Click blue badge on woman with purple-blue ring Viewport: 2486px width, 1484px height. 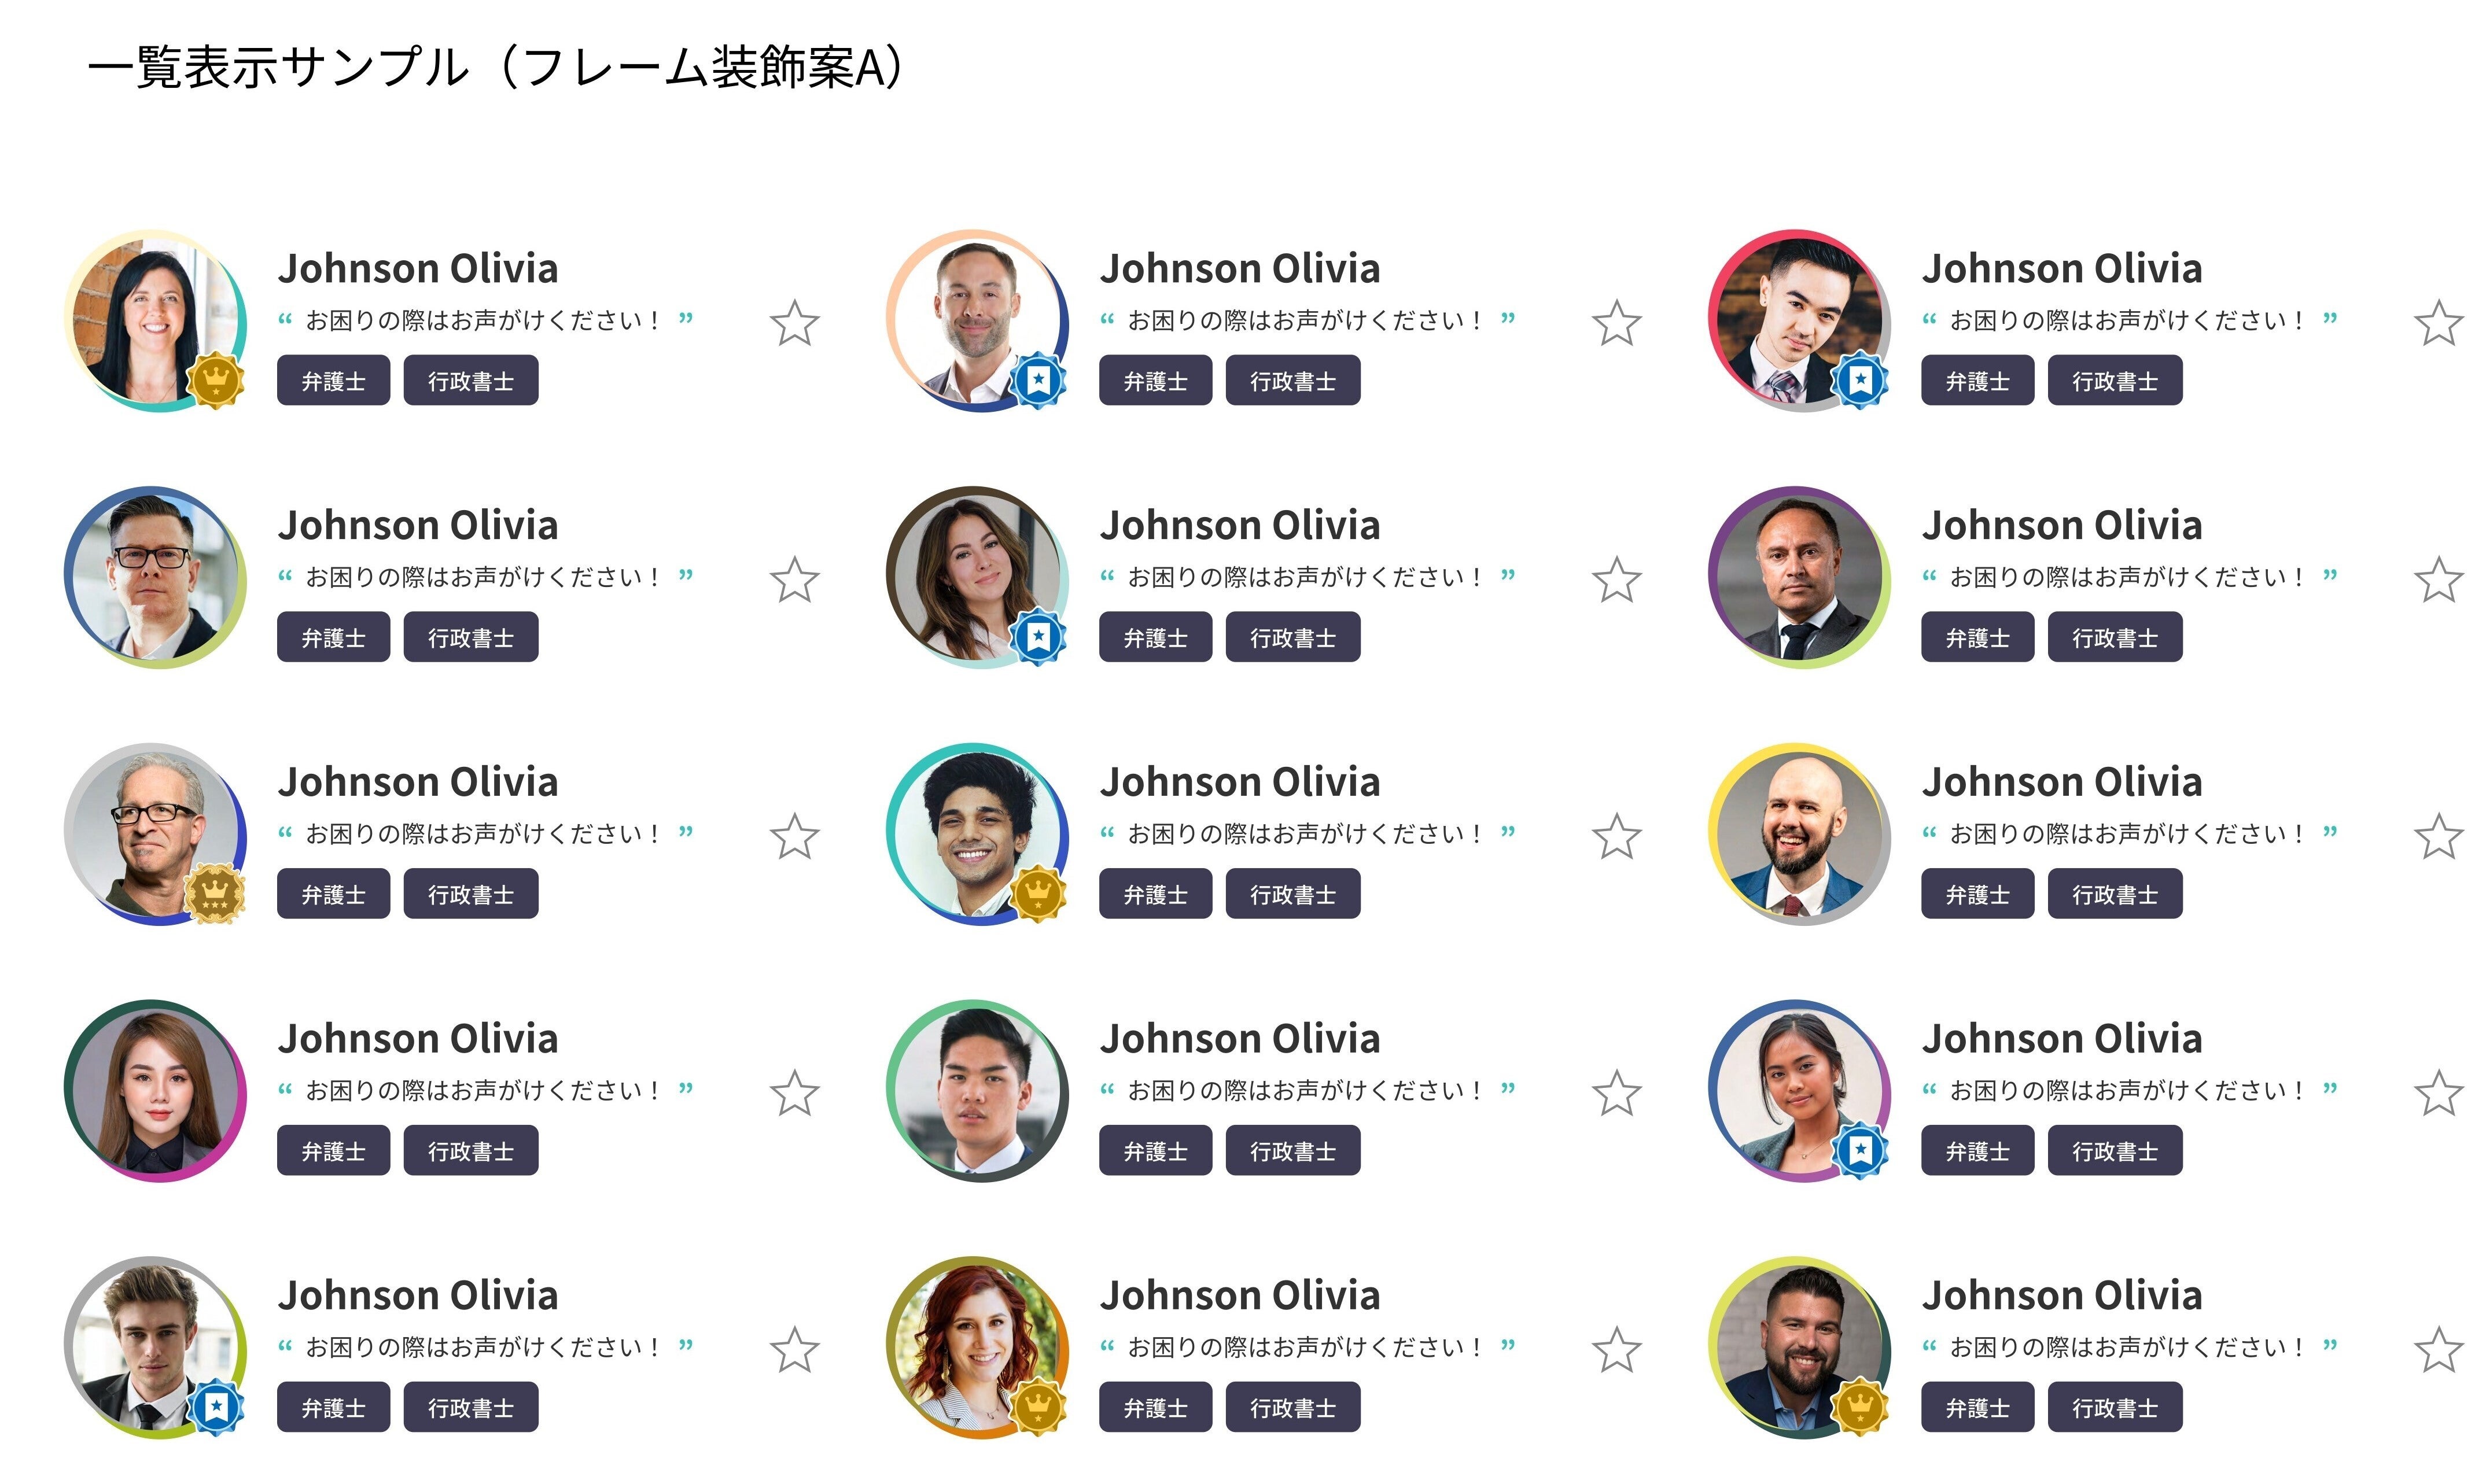coord(1860,1150)
